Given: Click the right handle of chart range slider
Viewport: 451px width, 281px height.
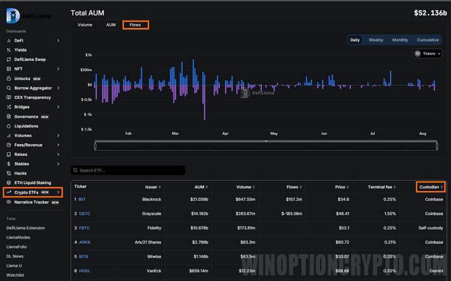Looking at the screenshot, I should [437, 146].
